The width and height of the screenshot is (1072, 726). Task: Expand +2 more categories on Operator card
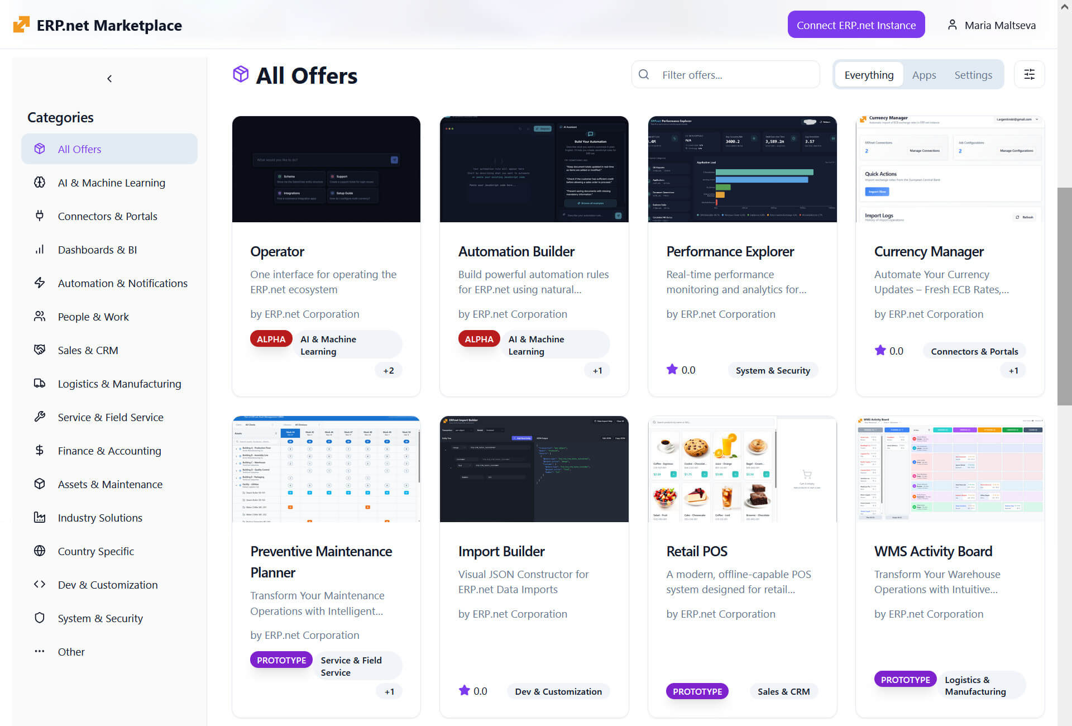coord(389,370)
